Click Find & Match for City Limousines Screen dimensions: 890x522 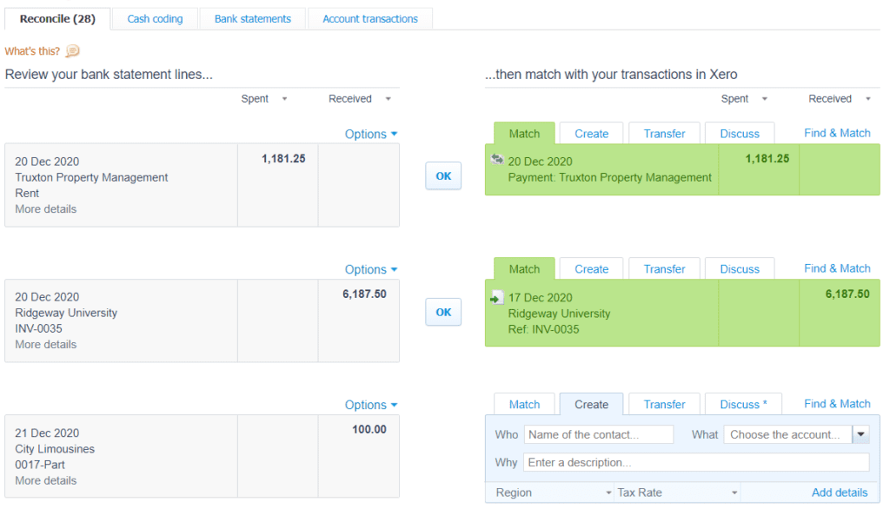837,404
